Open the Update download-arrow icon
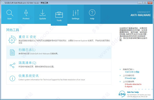 point(43,13)
